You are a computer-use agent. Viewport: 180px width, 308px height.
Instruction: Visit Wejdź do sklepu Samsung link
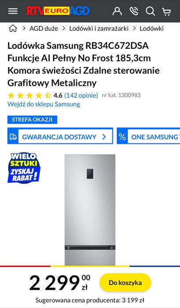tap(44, 104)
